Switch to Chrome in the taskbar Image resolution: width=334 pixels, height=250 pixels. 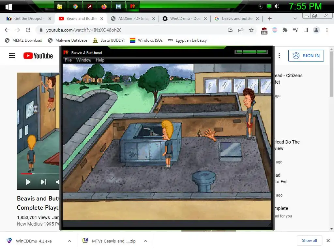75,7
